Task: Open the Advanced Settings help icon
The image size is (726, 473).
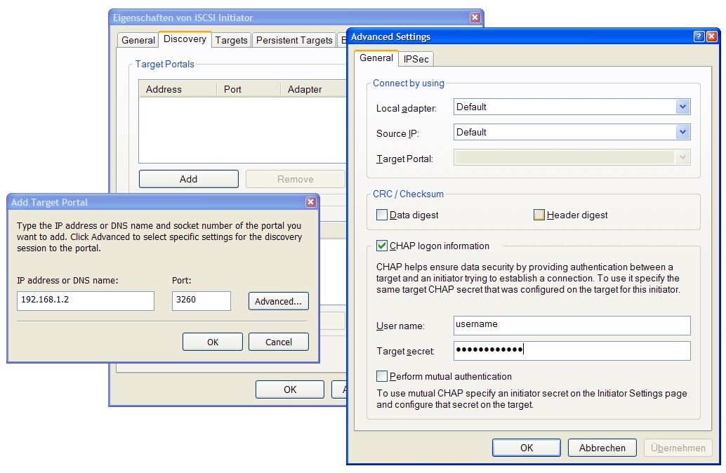Action: 699,36
